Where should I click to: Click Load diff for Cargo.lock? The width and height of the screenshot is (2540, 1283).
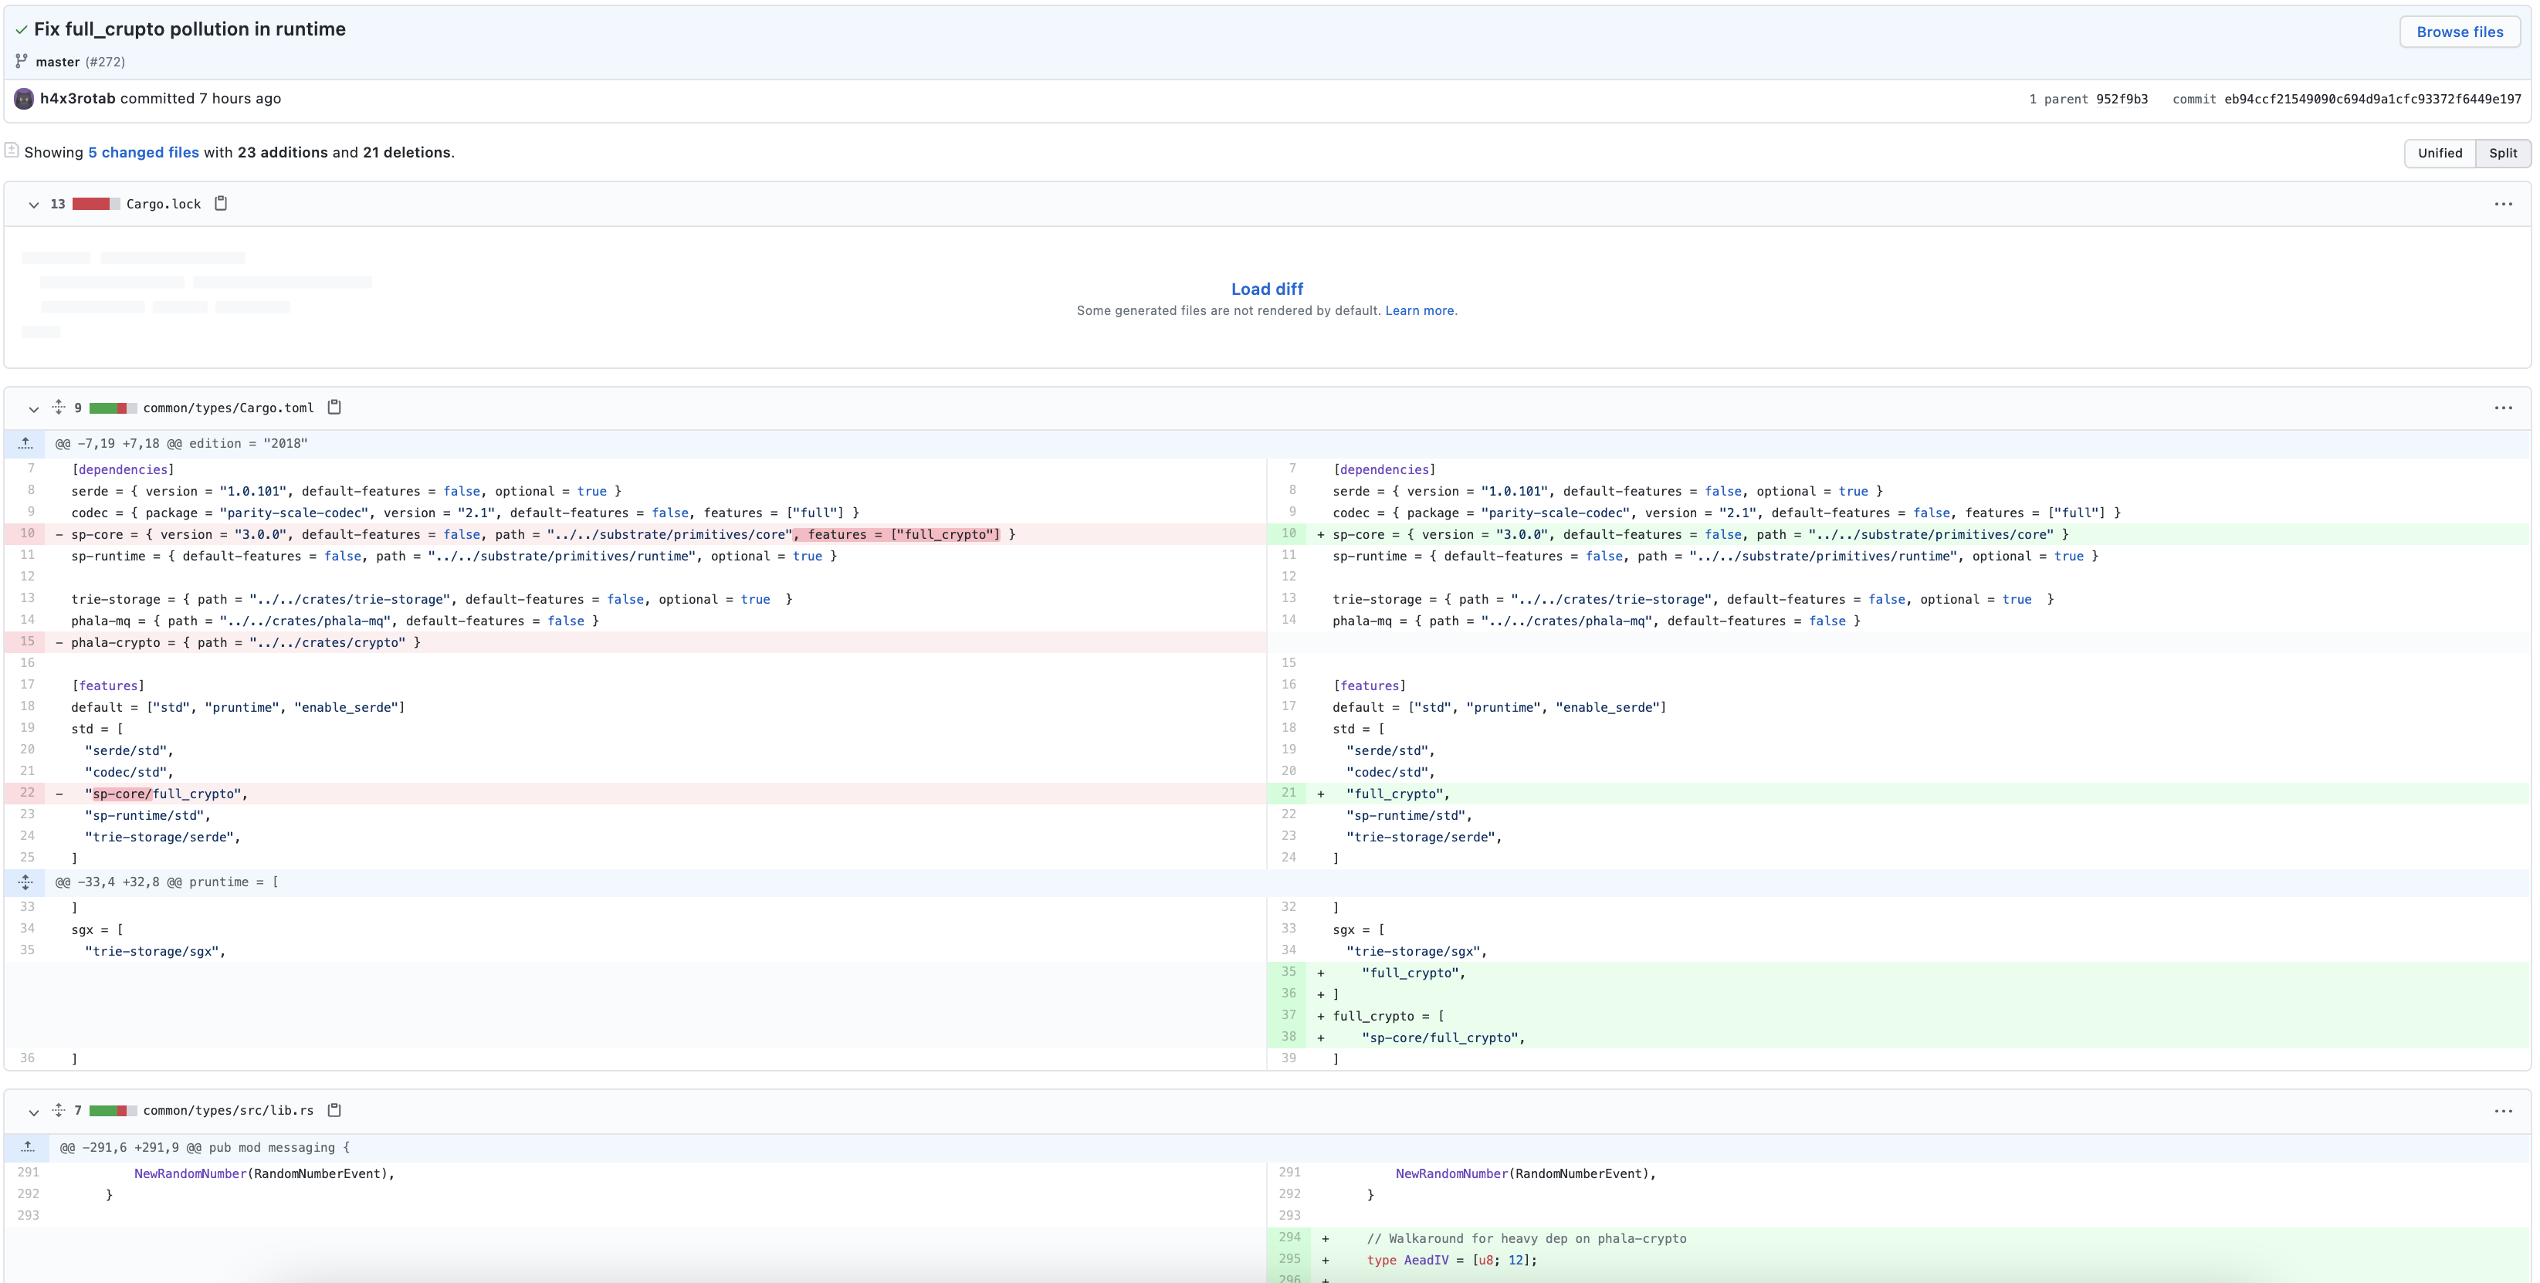1266,289
